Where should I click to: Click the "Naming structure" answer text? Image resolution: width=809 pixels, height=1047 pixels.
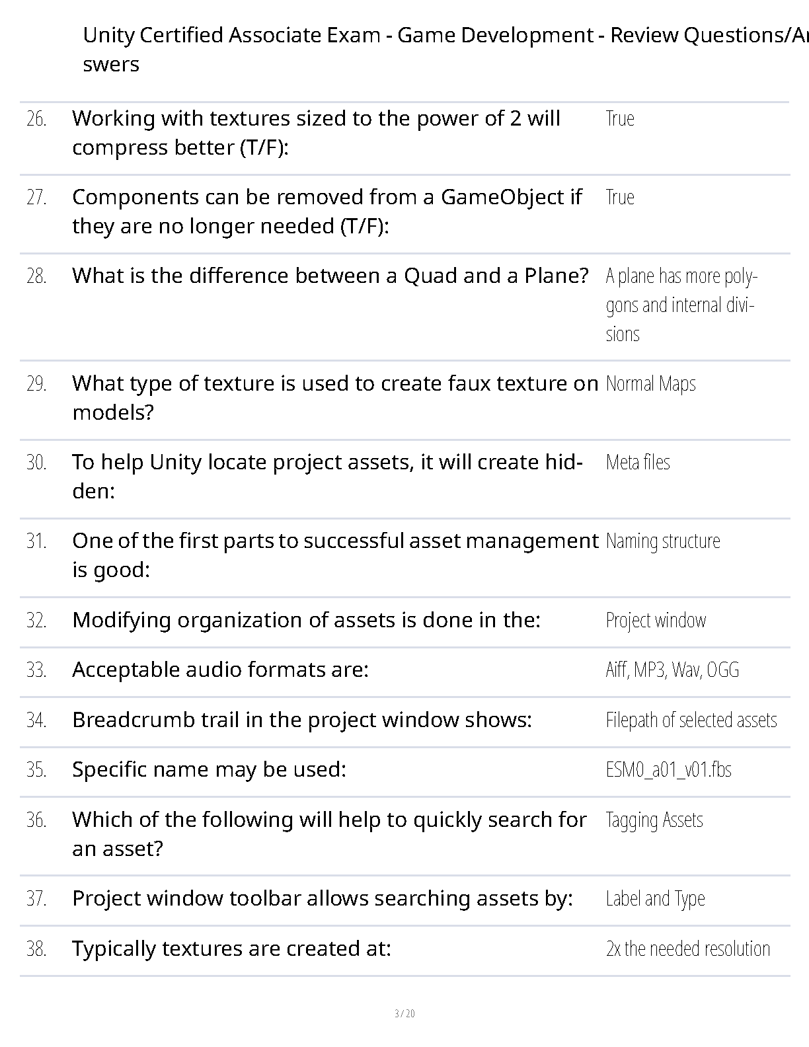click(x=663, y=541)
